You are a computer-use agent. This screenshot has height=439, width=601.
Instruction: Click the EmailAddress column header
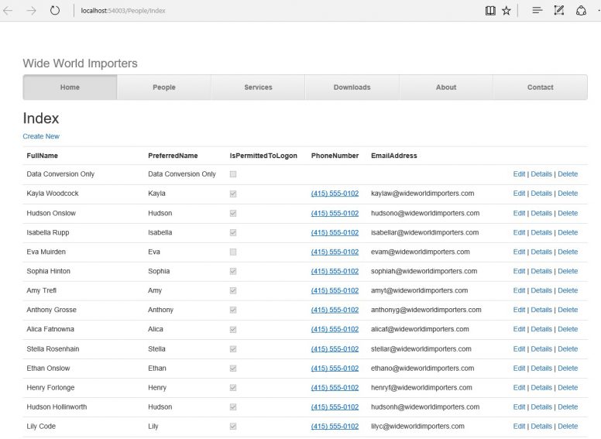click(x=394, y=156)
